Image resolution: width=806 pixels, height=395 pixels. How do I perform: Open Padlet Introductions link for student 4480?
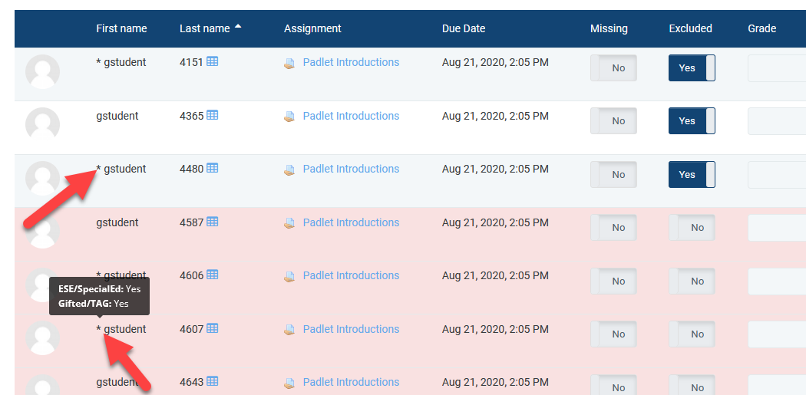pyautogui.click(x=351, y=169)
